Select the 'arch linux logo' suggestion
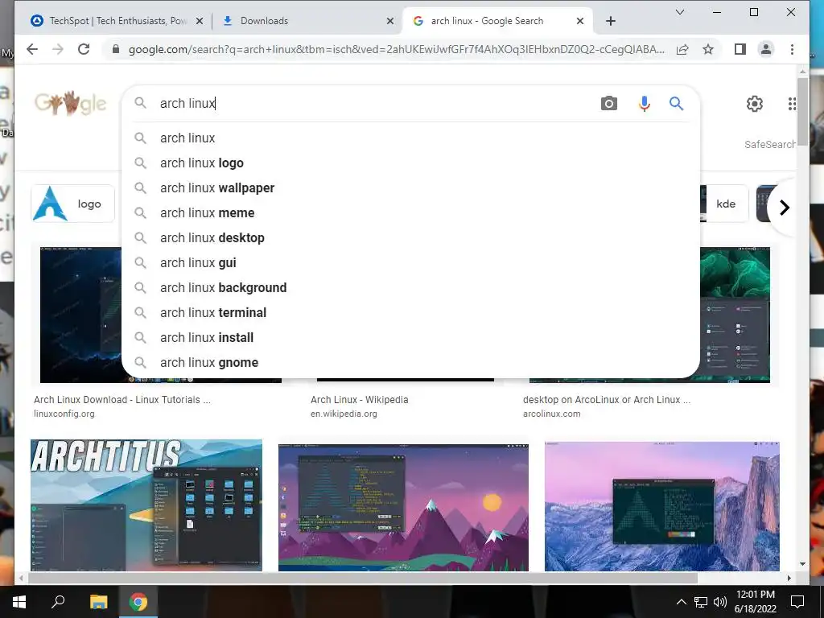824x618 pixels. pyautogui.click(x=410, y=163)
